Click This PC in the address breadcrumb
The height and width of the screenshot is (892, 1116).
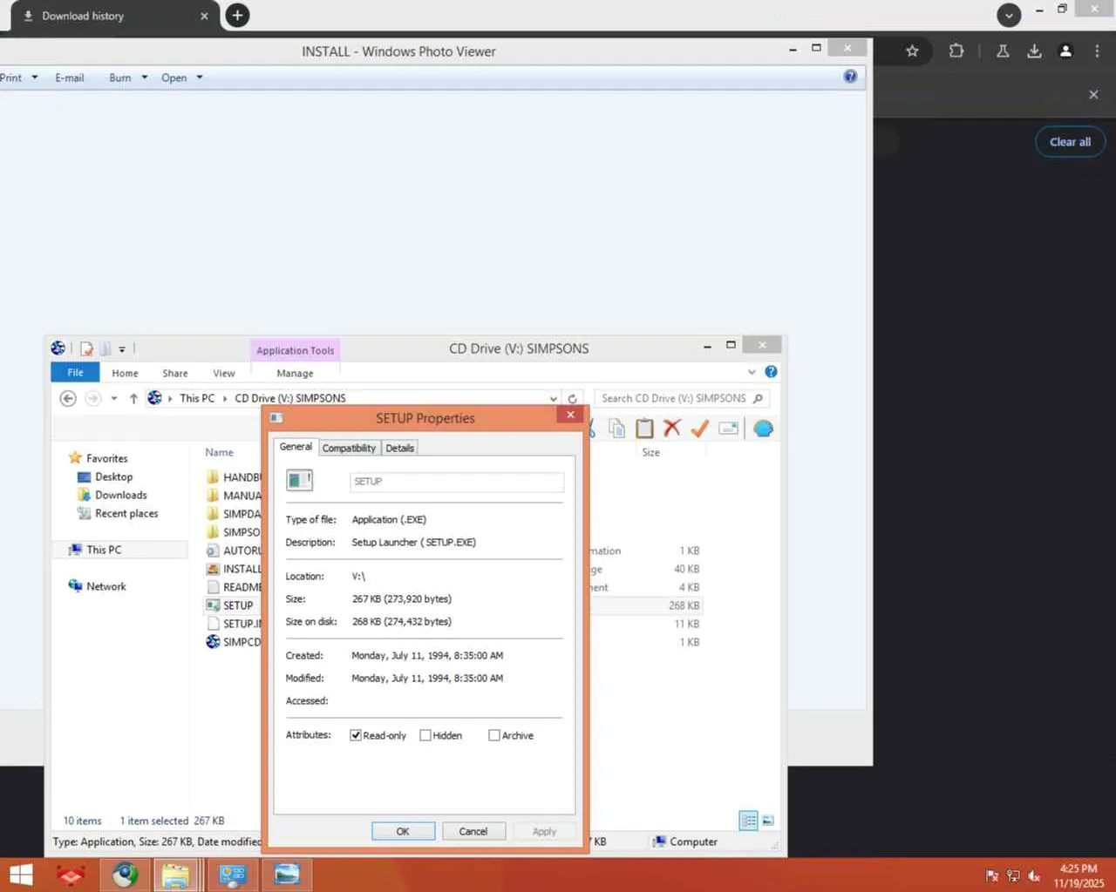point(197,398)
